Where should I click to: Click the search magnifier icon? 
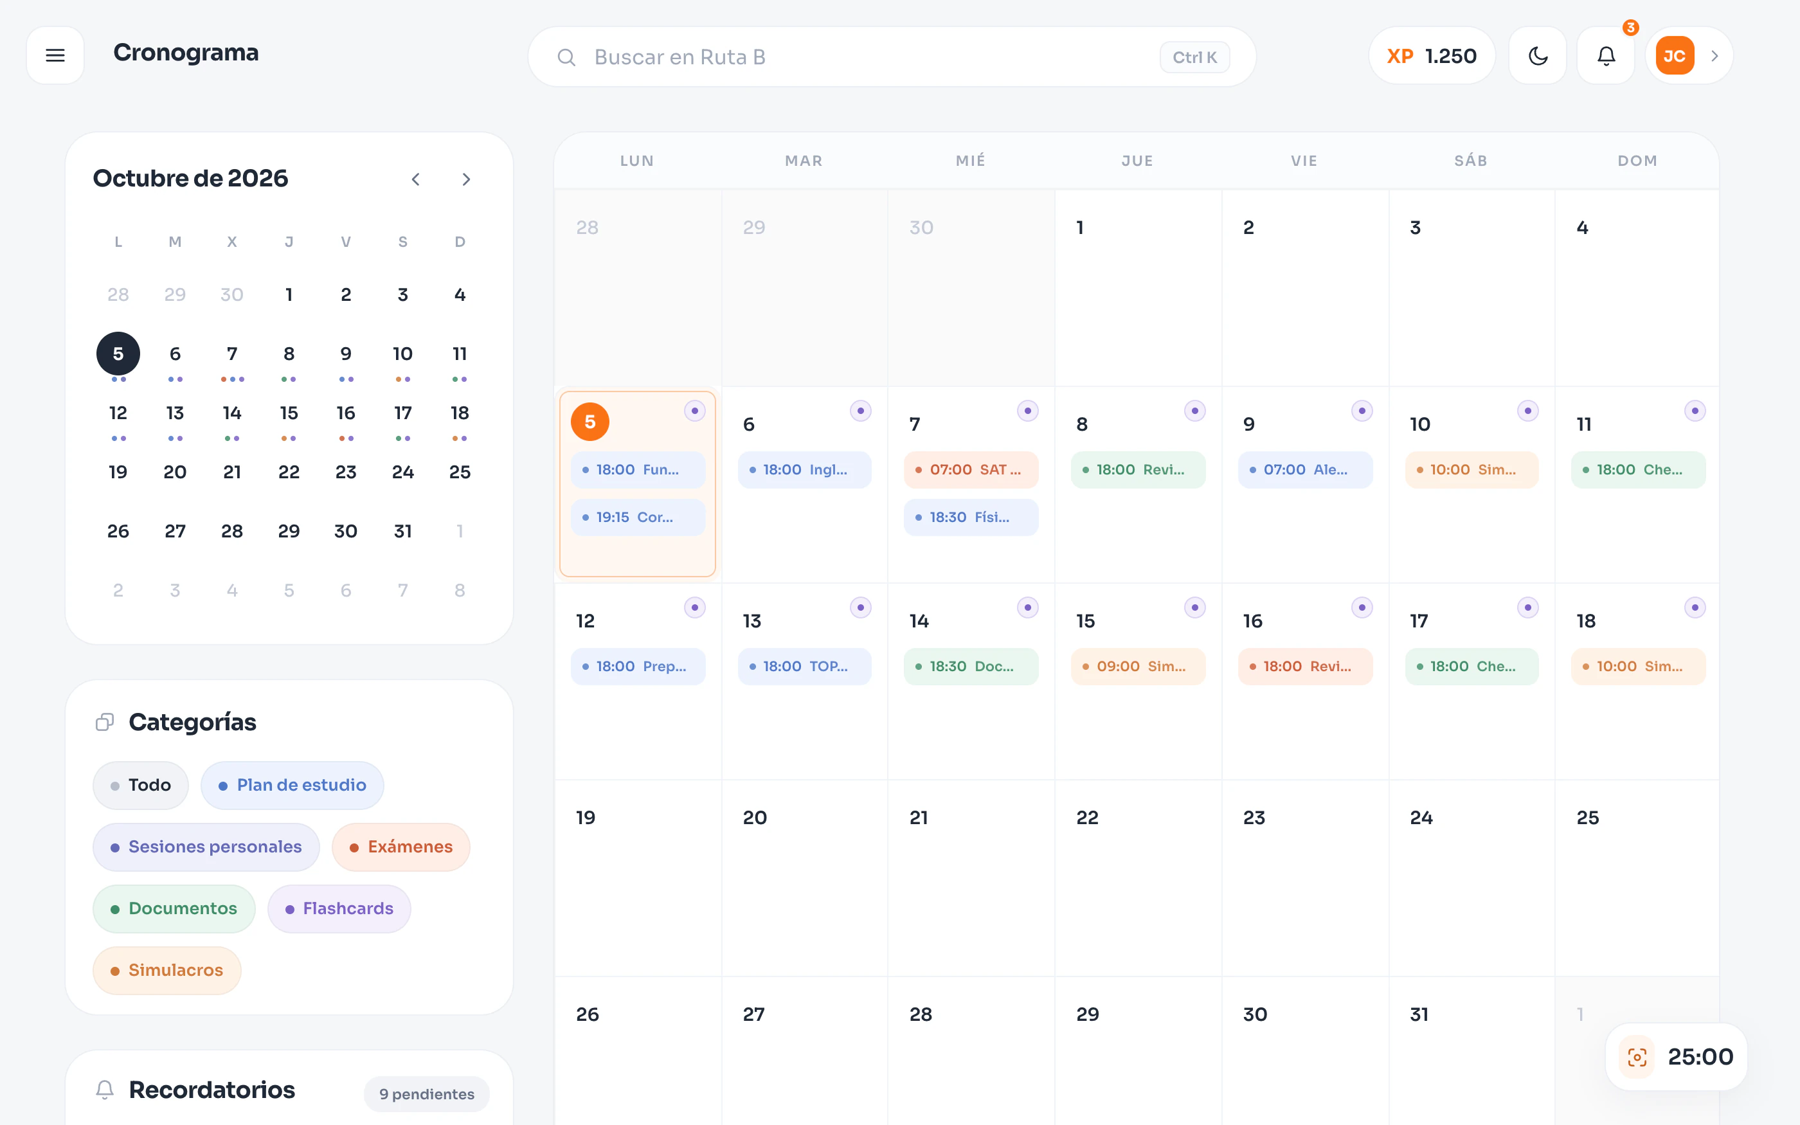[x=566, y=57]
